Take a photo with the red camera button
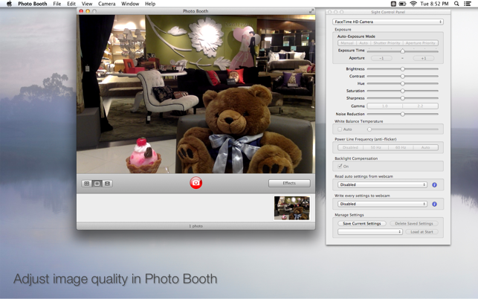The image size is (478, 299). pos(196,183)
